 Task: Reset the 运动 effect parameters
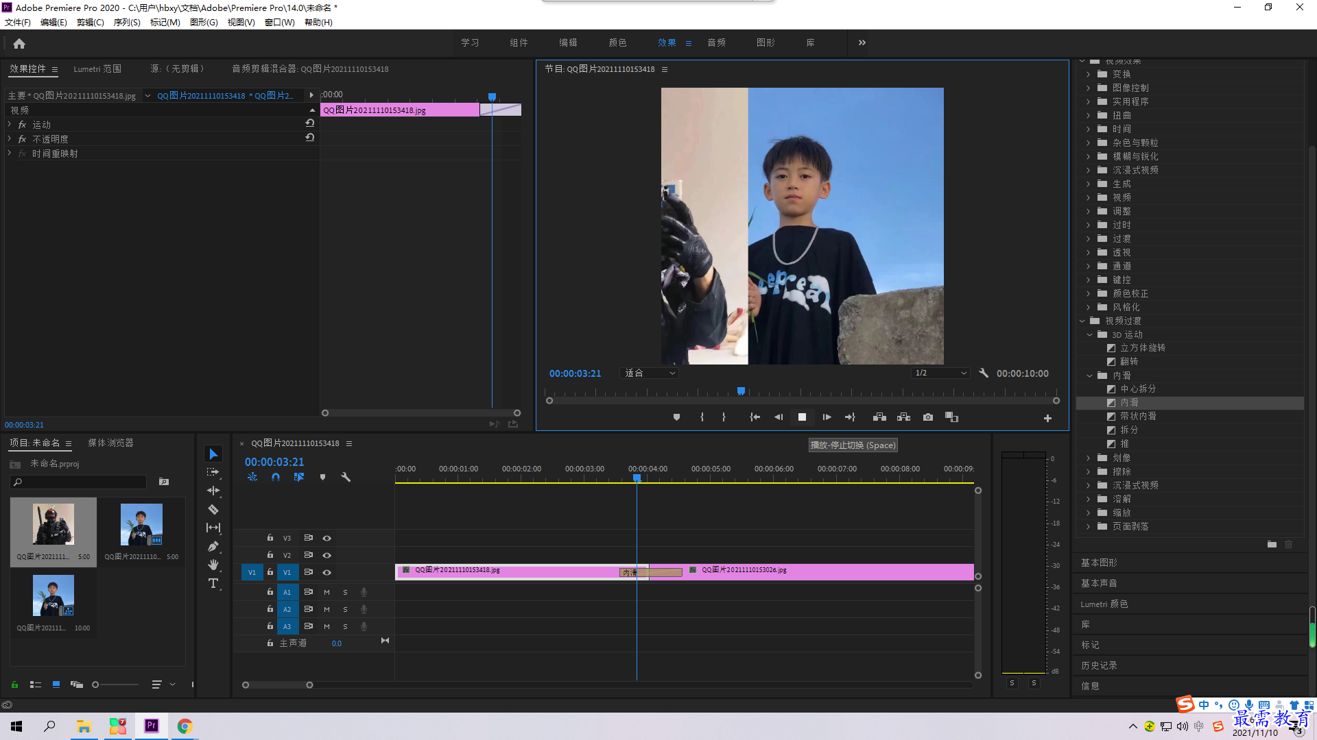310,123
